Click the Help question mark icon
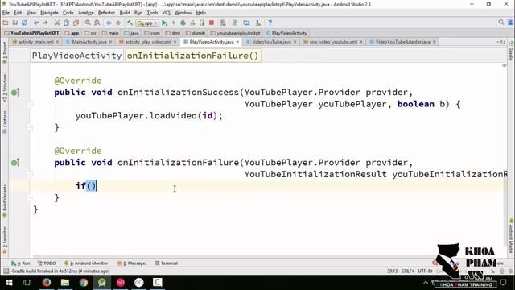The height and width of the screenshot is (290, 515). click(270, 23)
